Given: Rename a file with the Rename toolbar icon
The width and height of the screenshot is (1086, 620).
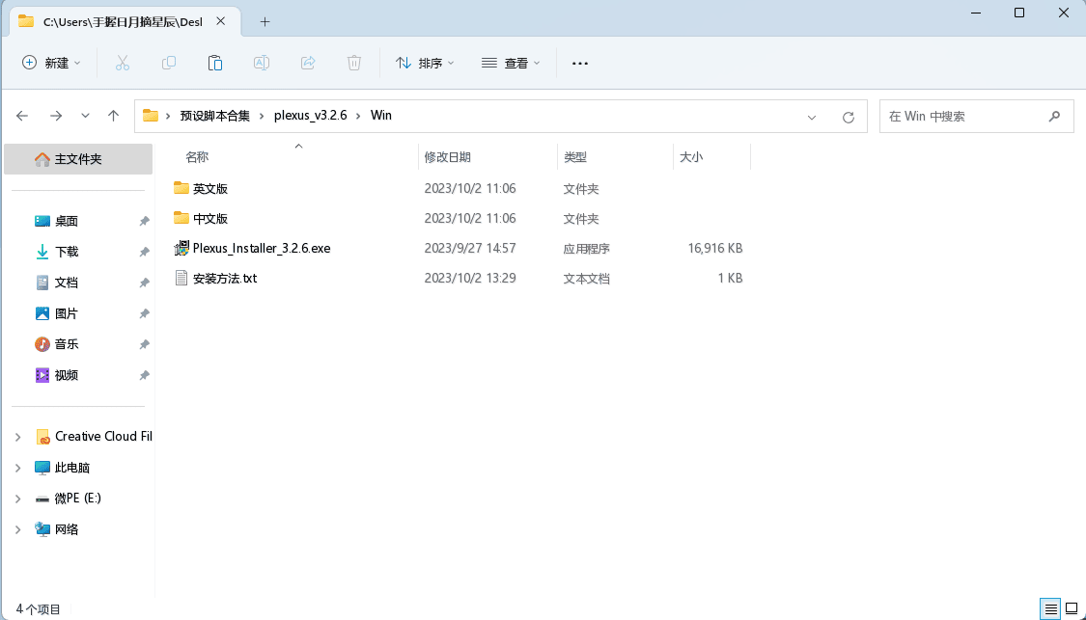Looking at the screenshot, I should tap(261, 62).
